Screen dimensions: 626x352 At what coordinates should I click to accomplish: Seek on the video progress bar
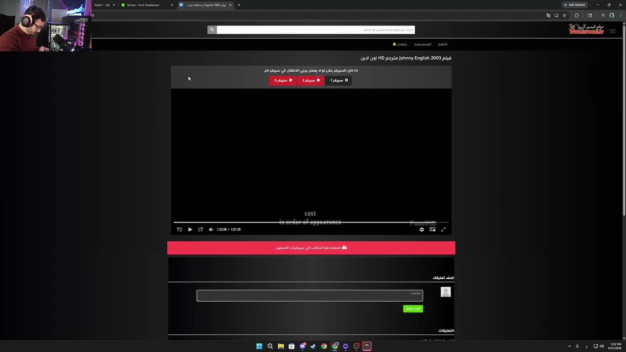311,222
